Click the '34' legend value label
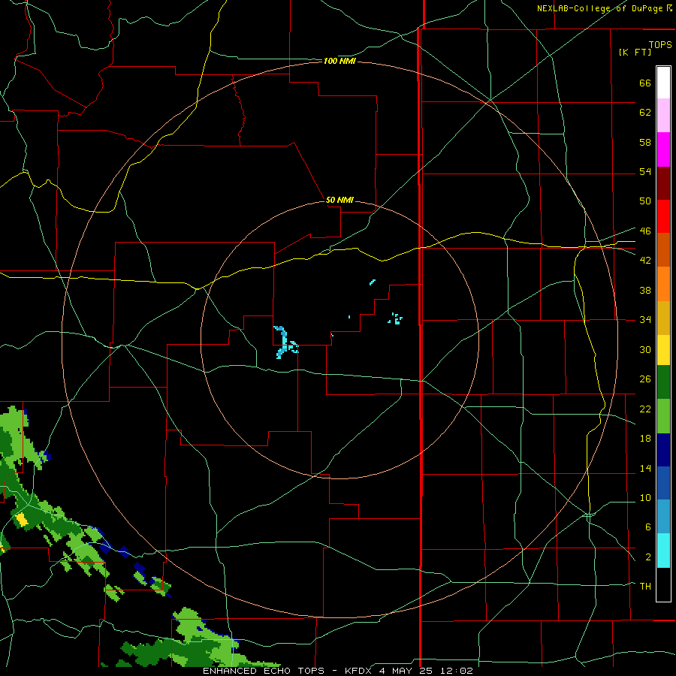676x676 pixels. 645,319
